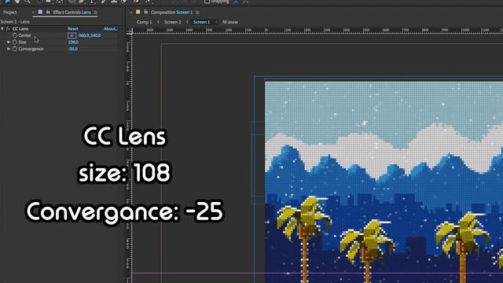The height and width of the screenshot is (283, 503).
Task: Edit the Size value 108.0
Action: 73,42
